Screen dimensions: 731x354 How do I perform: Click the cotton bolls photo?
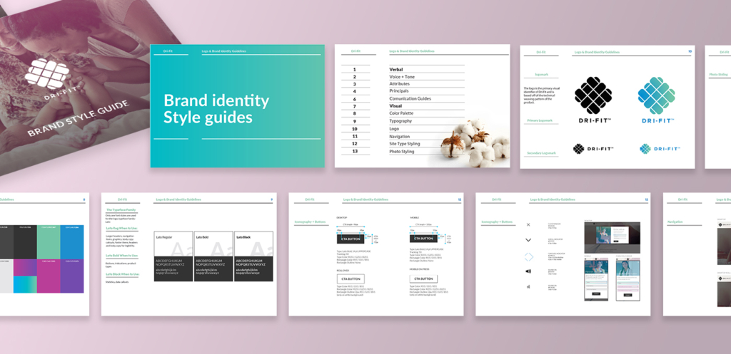(473, 142)
